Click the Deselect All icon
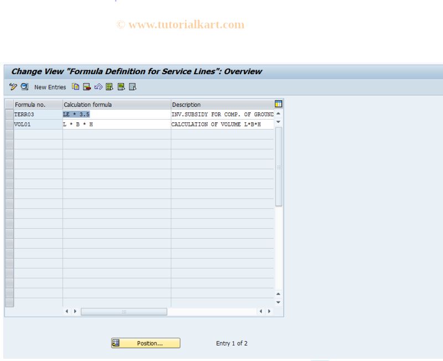 (x=132, y=87)
